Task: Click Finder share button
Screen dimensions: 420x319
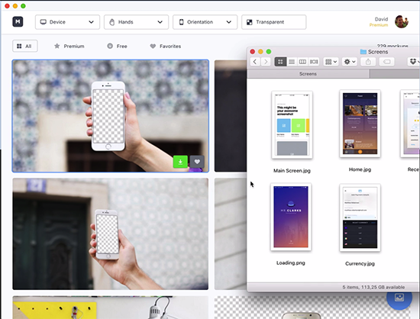Action: coord(368,62)
